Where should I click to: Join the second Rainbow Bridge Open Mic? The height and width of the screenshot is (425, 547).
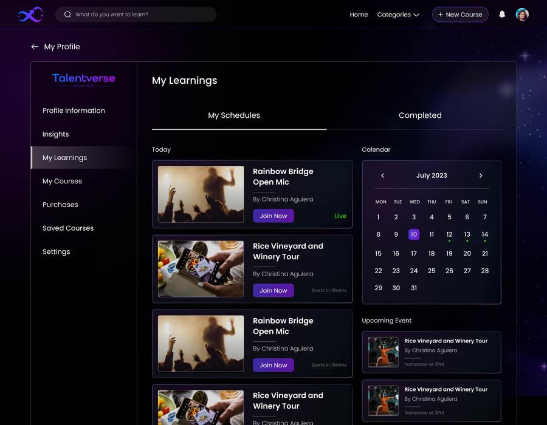(x=273, y=365)
